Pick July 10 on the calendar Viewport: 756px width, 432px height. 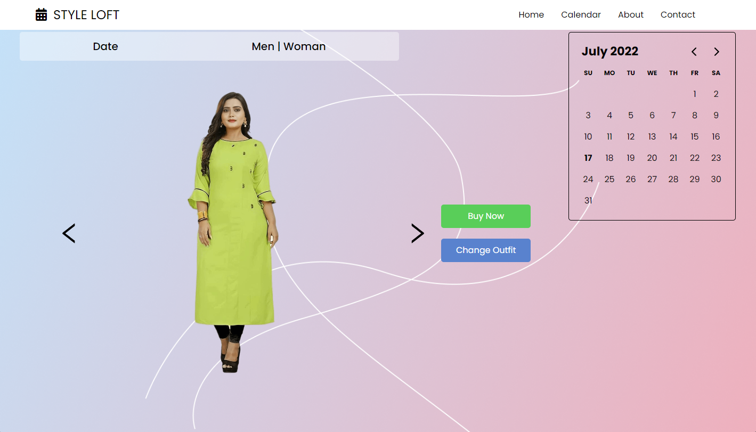point(588,137)
